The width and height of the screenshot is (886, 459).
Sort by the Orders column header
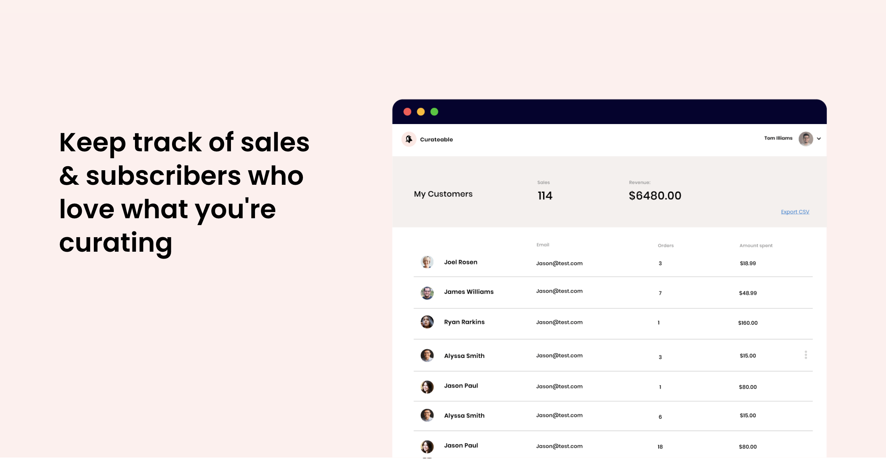pos(666,246)
